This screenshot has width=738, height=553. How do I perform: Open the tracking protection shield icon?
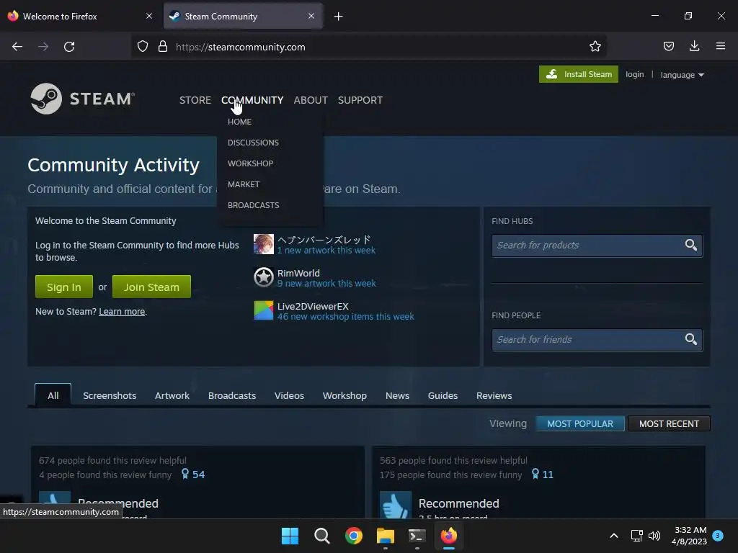(x=143, y=47)
